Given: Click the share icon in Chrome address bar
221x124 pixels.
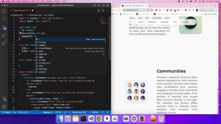Looking at the screenshot, I should [148, 10].
